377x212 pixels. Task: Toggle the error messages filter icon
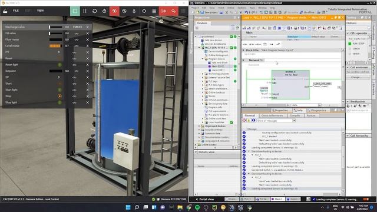coord(244,120)
